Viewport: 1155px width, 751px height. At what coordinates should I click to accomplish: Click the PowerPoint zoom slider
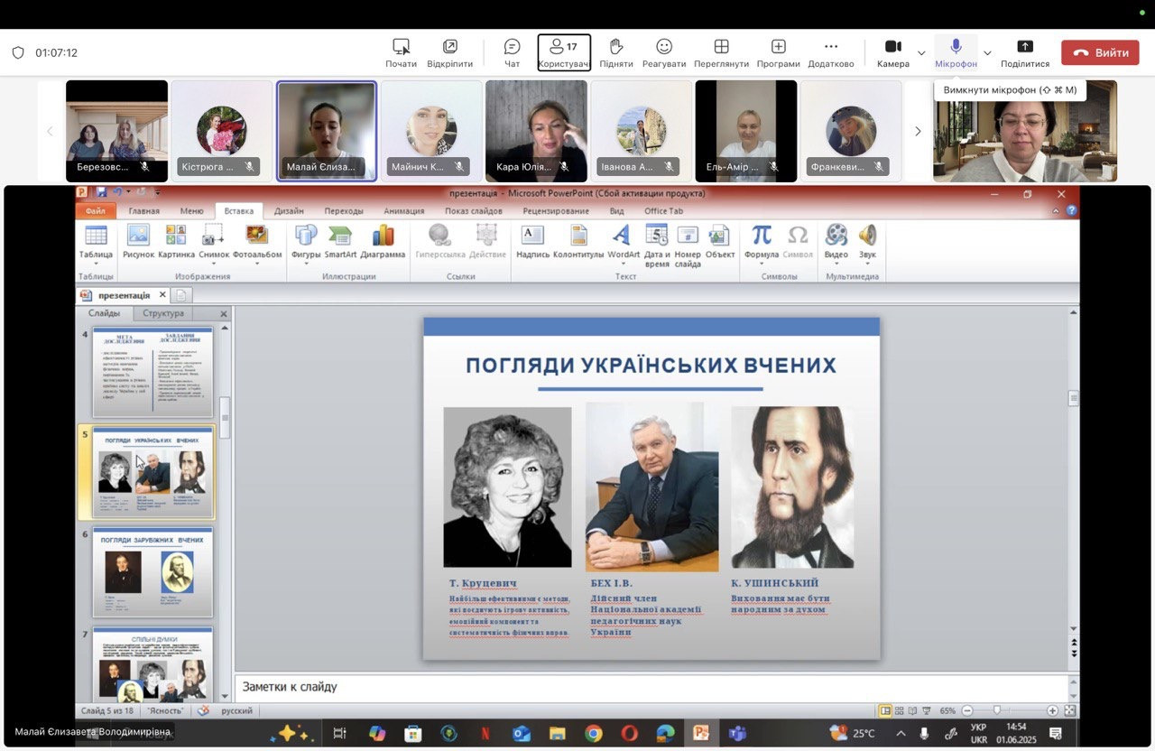point(996,710)
